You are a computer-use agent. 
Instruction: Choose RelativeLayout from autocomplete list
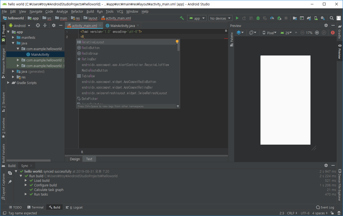(x=126, y=42)
